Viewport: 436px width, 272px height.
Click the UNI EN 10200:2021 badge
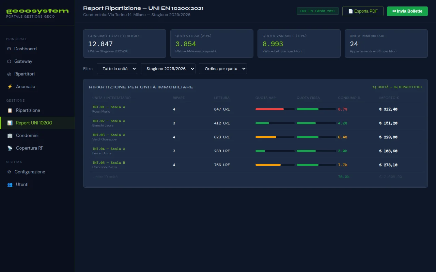pyautogui.click(x=317, y=11)
